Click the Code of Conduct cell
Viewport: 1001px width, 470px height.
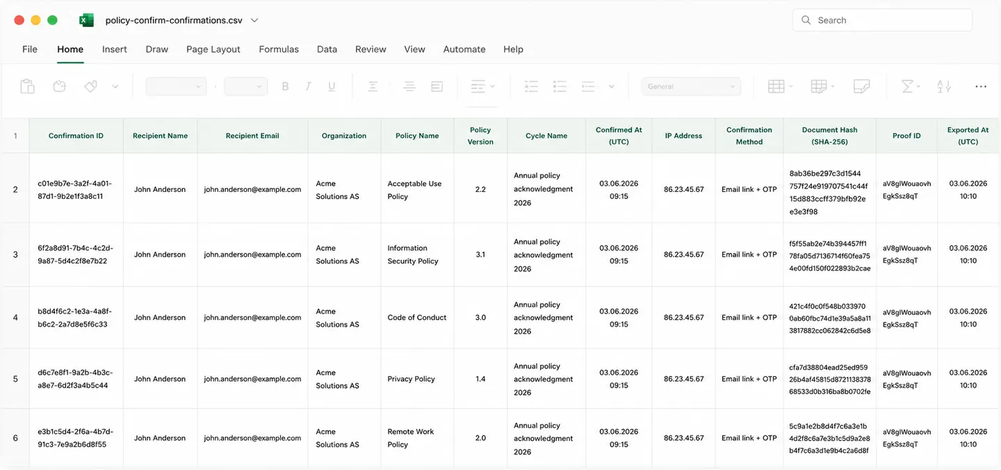417,317
